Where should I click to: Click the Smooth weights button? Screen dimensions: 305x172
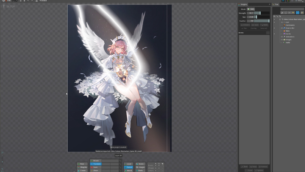click(x=245, y=25)
